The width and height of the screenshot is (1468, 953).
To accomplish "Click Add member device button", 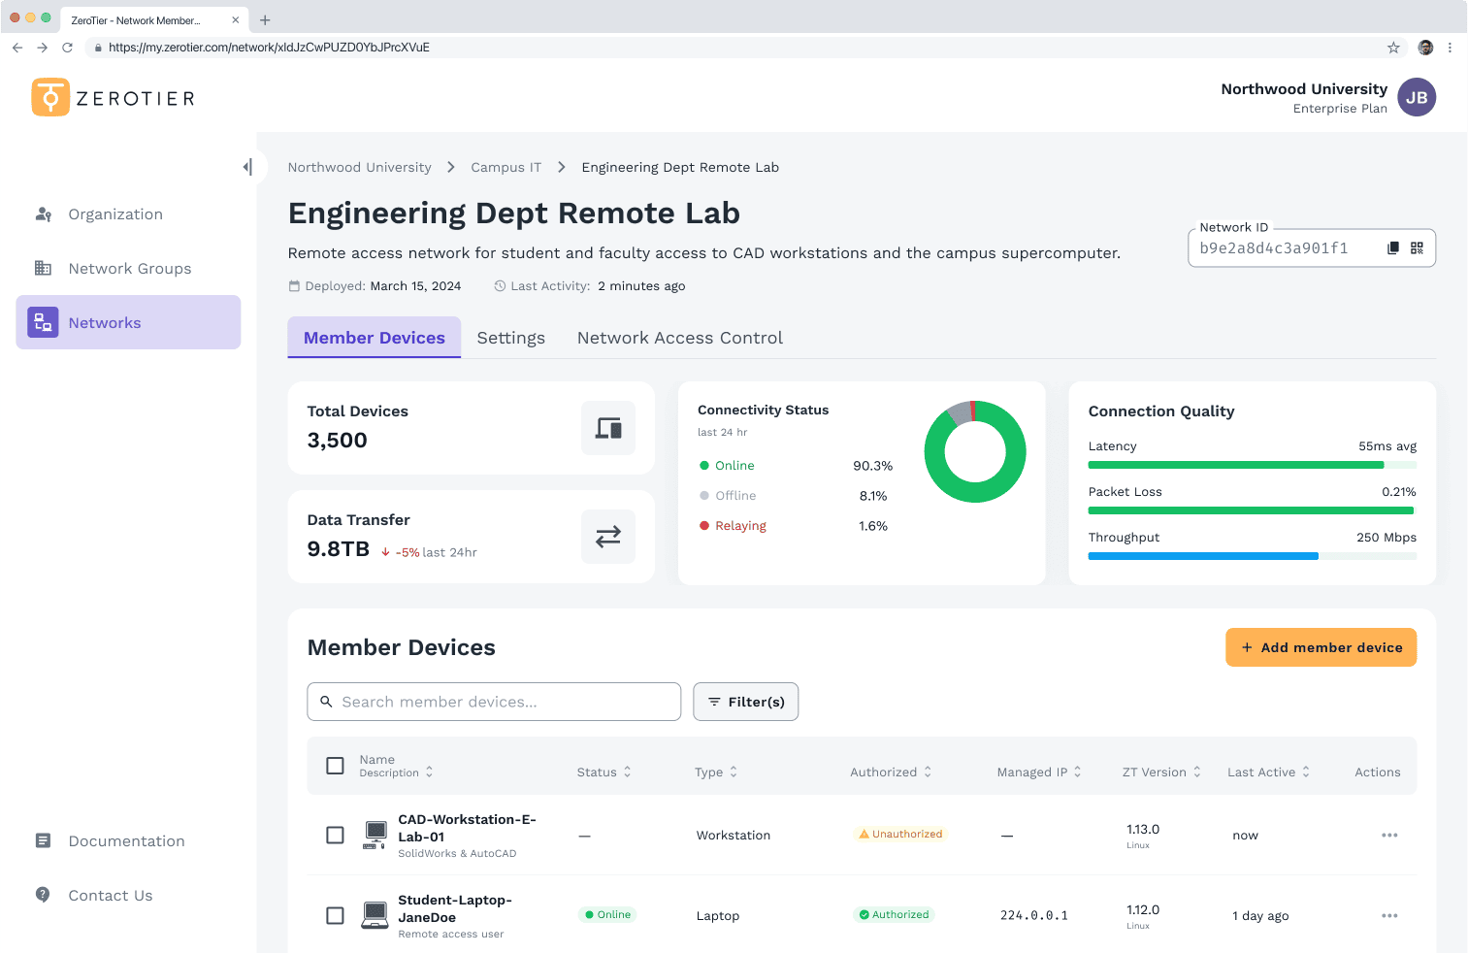I will coord(1321,647).
